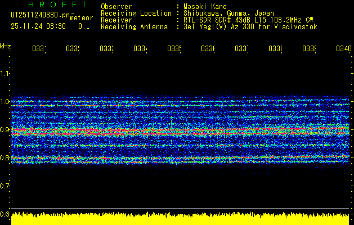This screenshot has width=354, height=225.
Task: Click the 0.8 frequency axis label
Action: coord(5,157)
